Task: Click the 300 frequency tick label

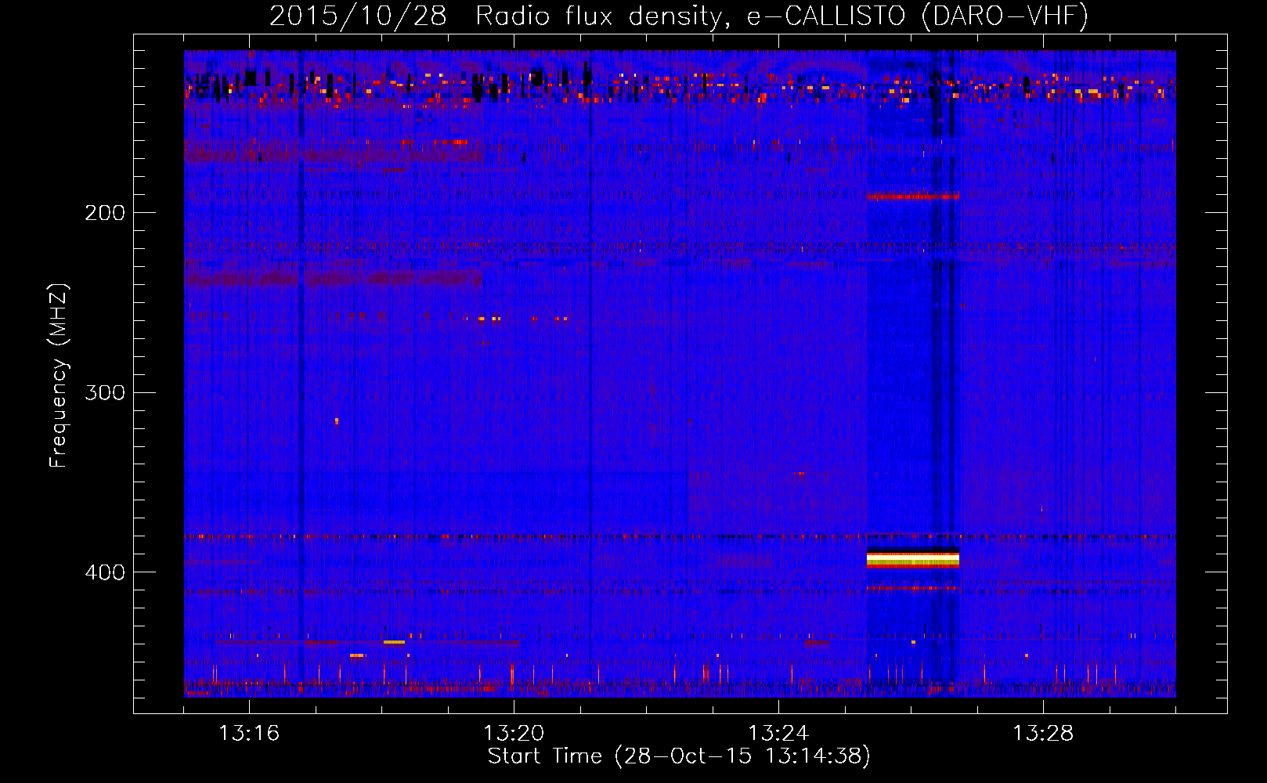Action: pyautogui.click(x=105, y=392)
